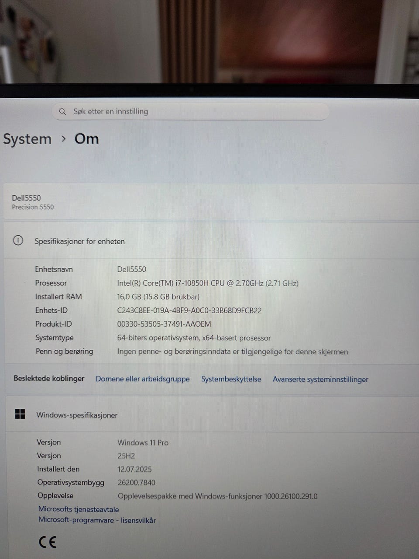Click the info icon beside Spesifikasjoner for enheten
This screenshot has width=419, height=559.
pyautogui.click(x=18, y=240)
